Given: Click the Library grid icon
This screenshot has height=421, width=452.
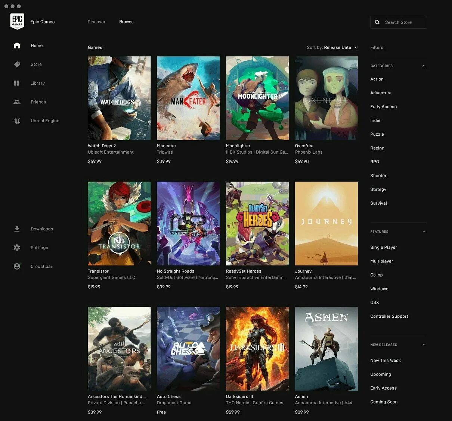Looking at the screenshot, I should pyautogui.click(x=17, y=83).
